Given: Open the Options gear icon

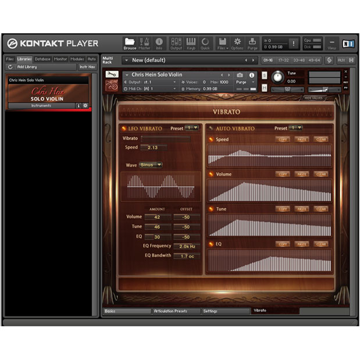Looking at the screenshot, I should pos(237,44).
